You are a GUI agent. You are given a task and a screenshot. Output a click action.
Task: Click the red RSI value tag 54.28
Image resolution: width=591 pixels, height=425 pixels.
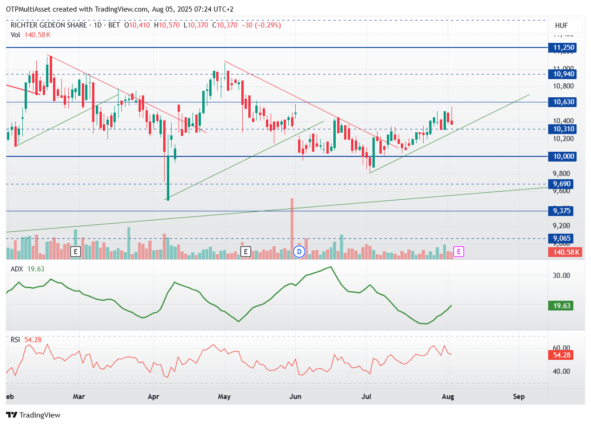pos(560,355)
